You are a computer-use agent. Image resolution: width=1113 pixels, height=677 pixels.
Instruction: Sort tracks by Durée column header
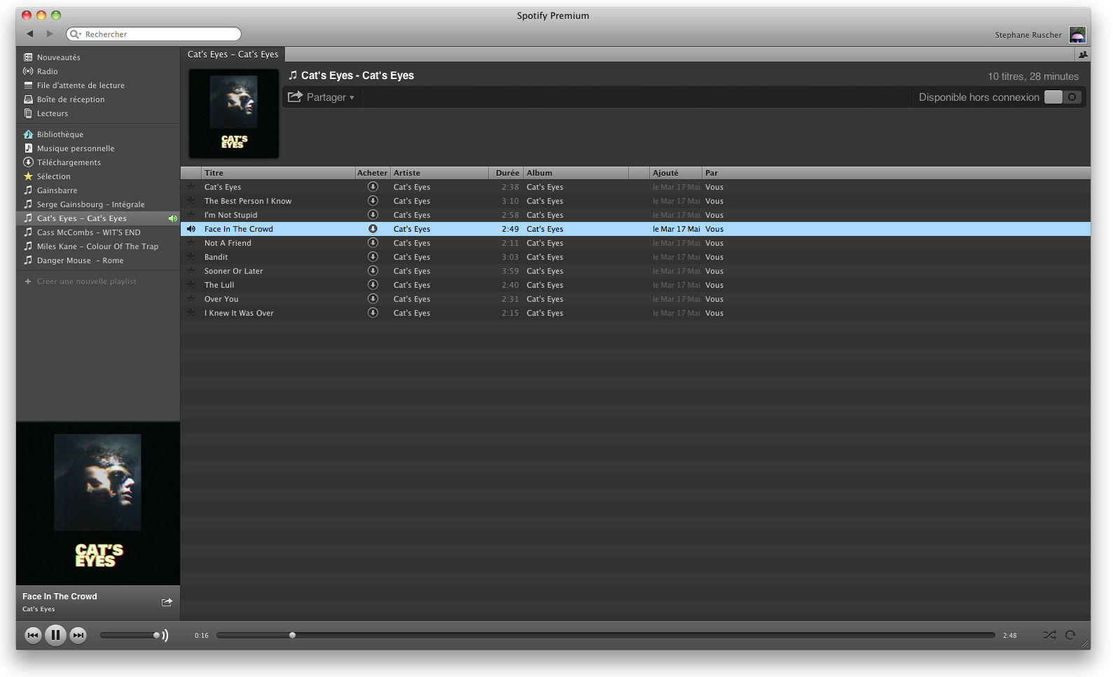(x=506, y=173)
